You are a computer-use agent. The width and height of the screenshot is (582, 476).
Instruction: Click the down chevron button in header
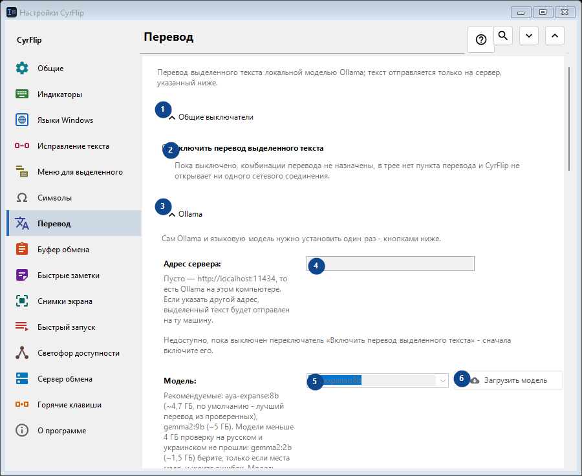pos(529,36)
